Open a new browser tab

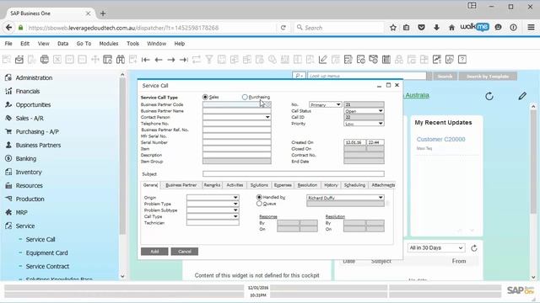pyautogui.click(x=103, y=13)
